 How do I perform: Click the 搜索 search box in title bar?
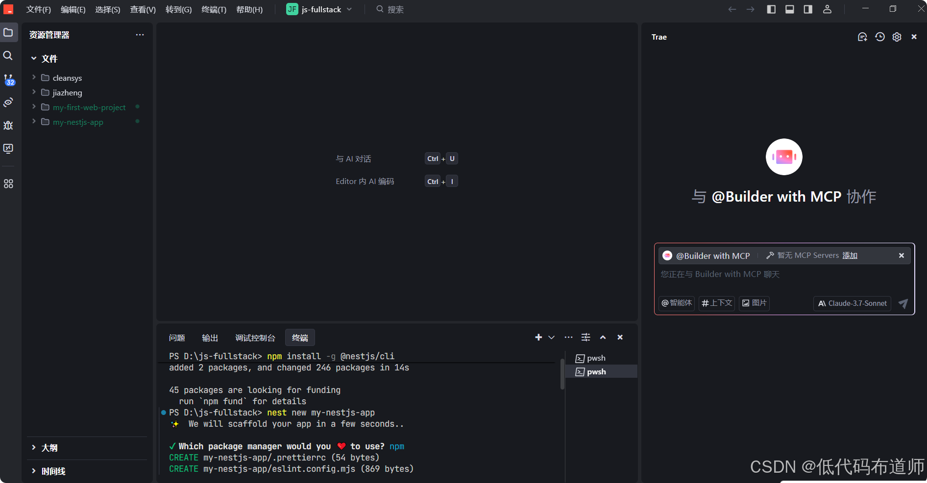point(390,9)
